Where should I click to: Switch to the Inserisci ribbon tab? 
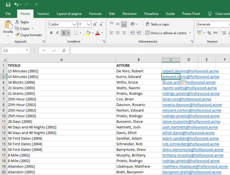pyautogui.click(x=43, y=13)
